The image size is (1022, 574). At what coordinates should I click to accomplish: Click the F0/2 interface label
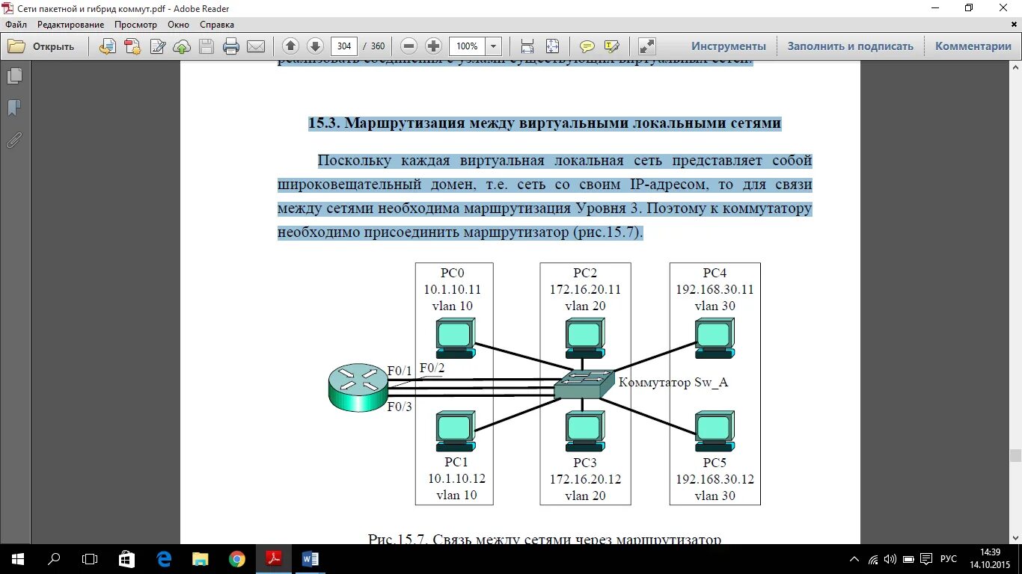432,368
